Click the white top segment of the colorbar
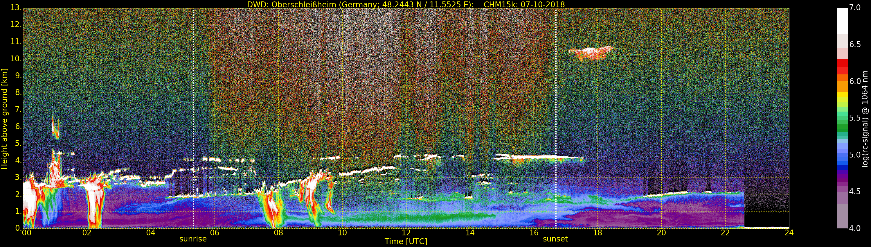Screen dimensions: 871x247 tap(842, 21)
